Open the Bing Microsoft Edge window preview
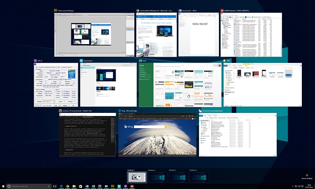 [x=157, y=135]
